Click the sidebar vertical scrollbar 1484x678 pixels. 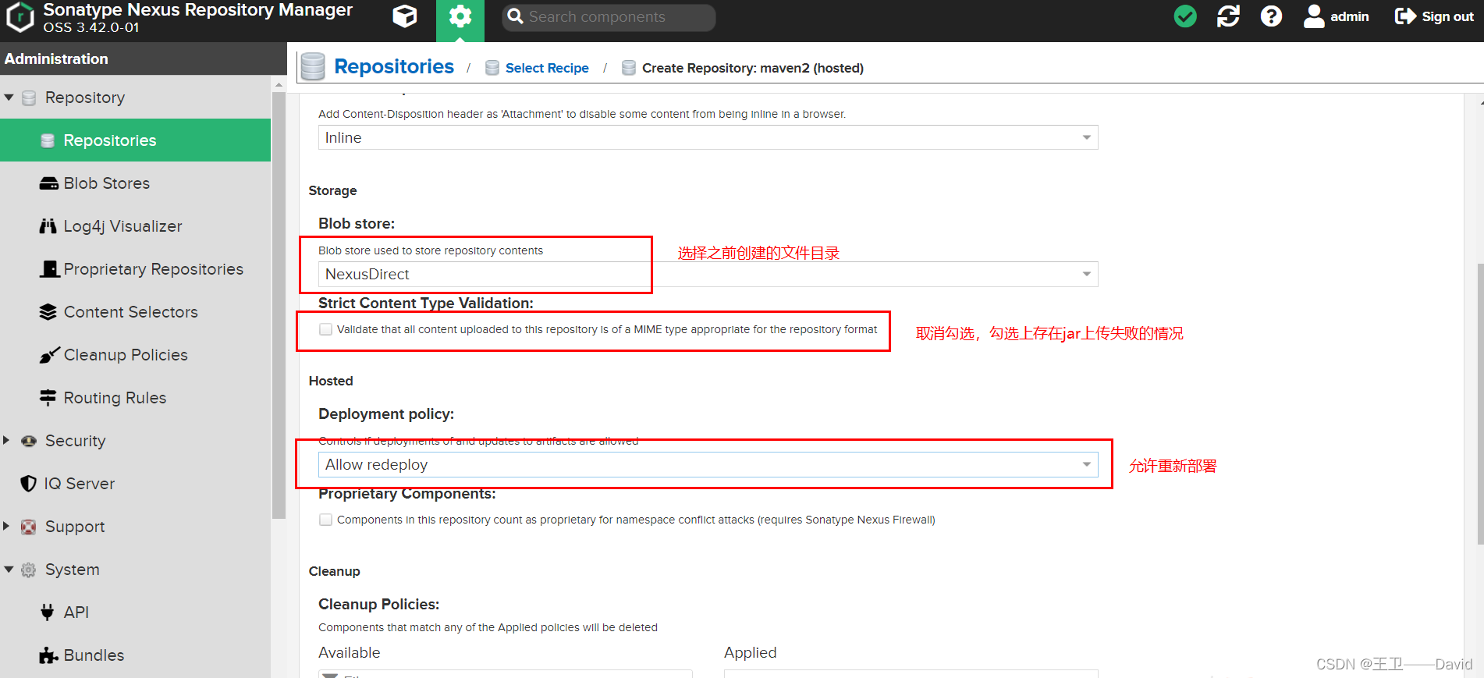279,306
